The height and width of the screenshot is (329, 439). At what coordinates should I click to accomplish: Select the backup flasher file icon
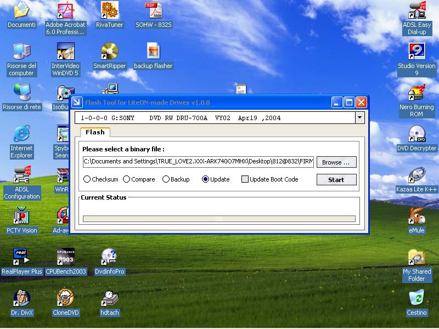tap(154, 51)
